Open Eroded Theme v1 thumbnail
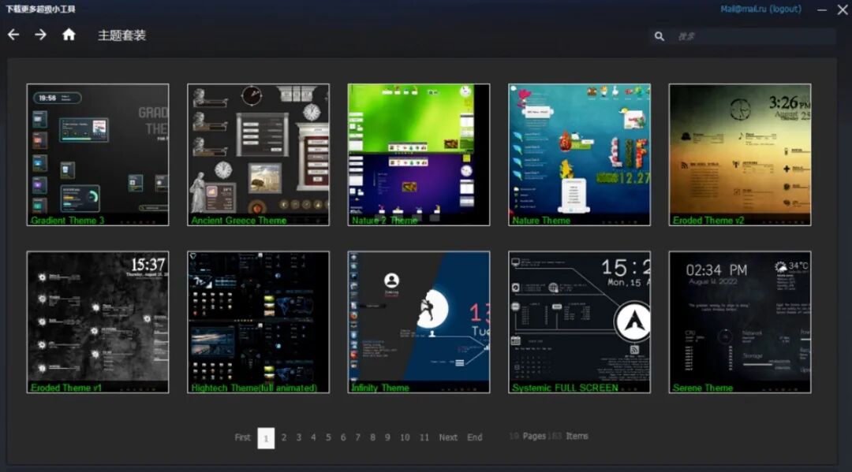 [x=98, y=322]
